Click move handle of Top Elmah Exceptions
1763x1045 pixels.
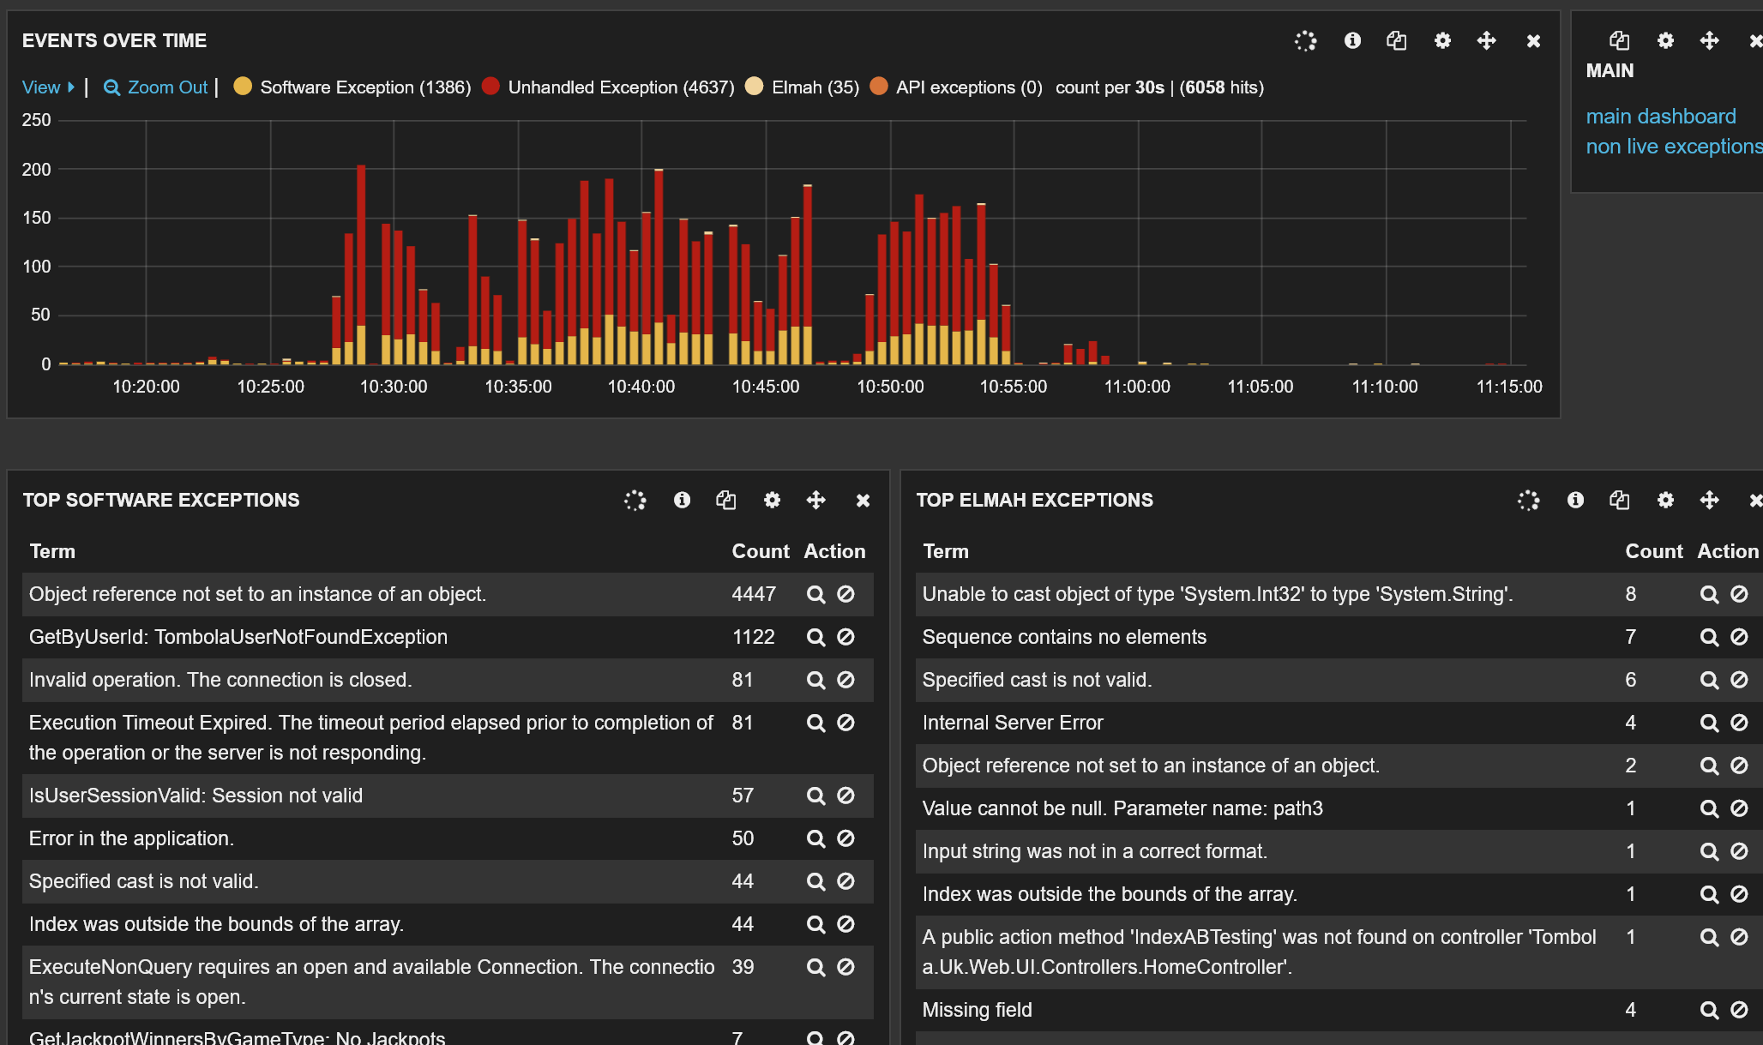pos(1710,500)
